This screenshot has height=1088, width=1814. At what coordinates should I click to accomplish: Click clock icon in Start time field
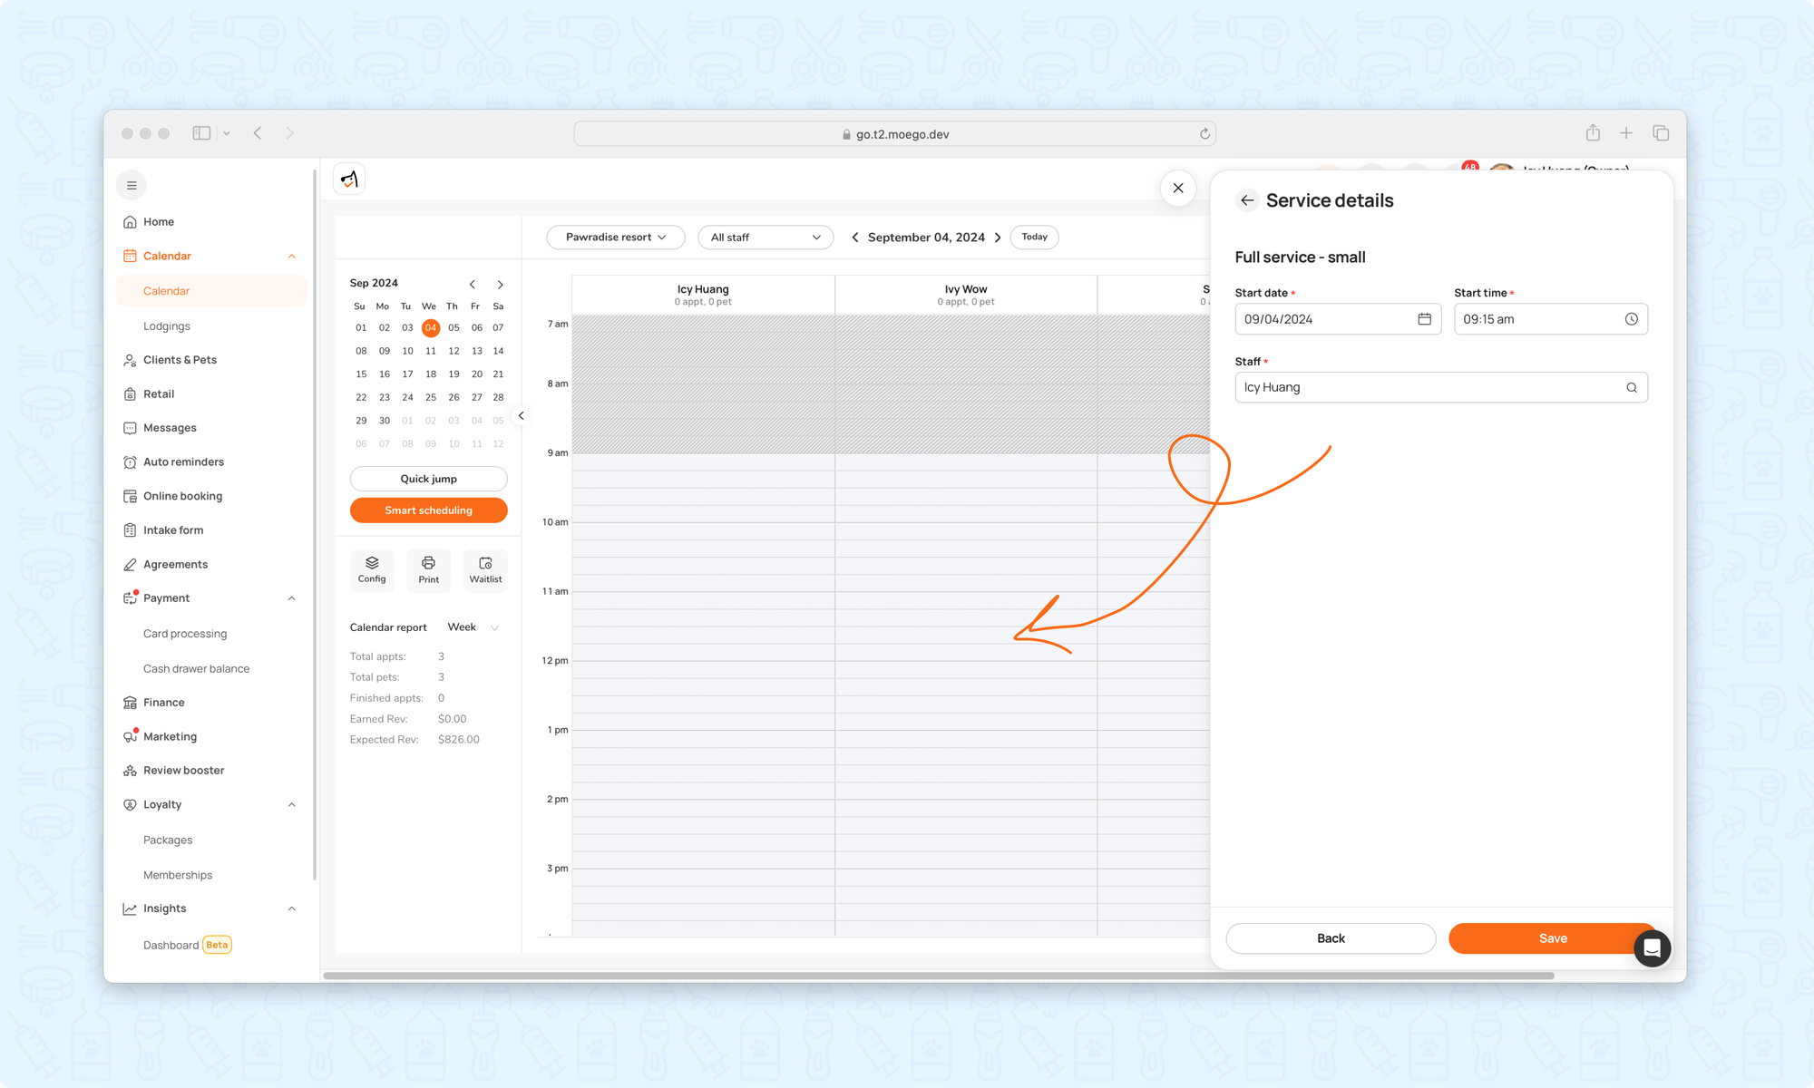click(x=1631, y=319)
